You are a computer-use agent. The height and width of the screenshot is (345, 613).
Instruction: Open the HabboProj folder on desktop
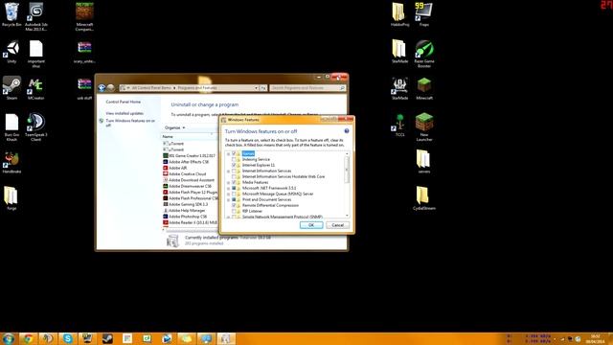399,14
